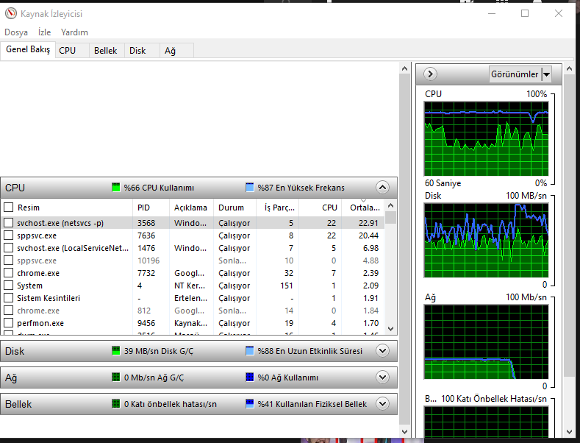Click the CPU usage graph
Viewport: 580px width, 443px height.
486,139
